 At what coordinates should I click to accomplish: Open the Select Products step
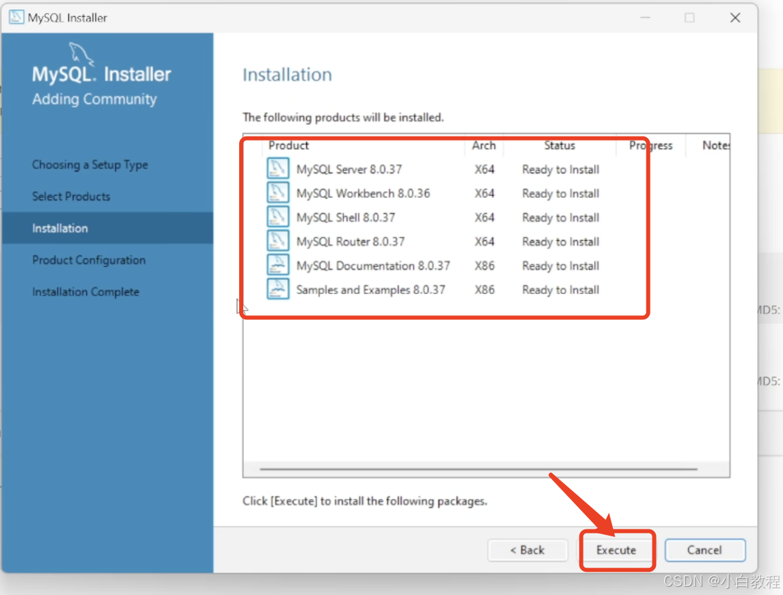pos(71,197)
